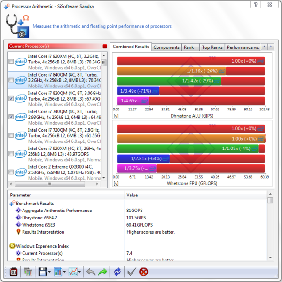
Task: Open the bar chart icon dropdown arrow
Action: point(64,272)
